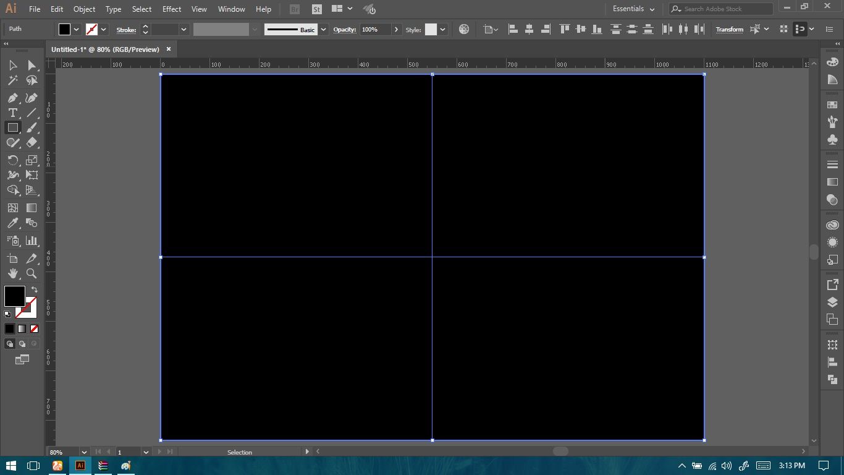Select the Magic Wand tool

[x=12, y=80]
